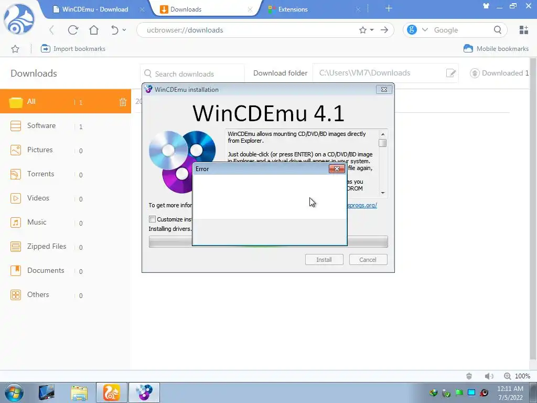Select the Music category
537x403 pixels.
(66, 222)
